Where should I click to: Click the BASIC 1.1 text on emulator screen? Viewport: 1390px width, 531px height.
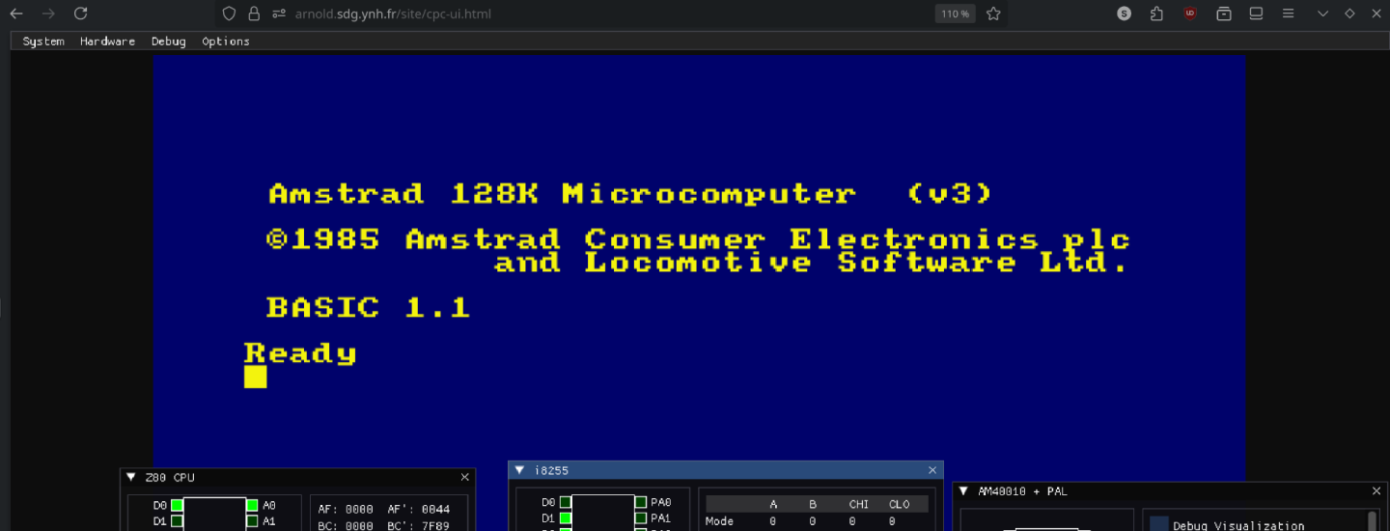(x=368, y=308)
